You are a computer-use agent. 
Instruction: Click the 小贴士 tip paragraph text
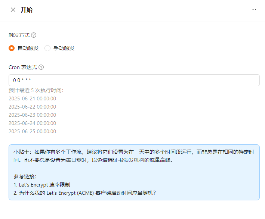click(134, 156)
